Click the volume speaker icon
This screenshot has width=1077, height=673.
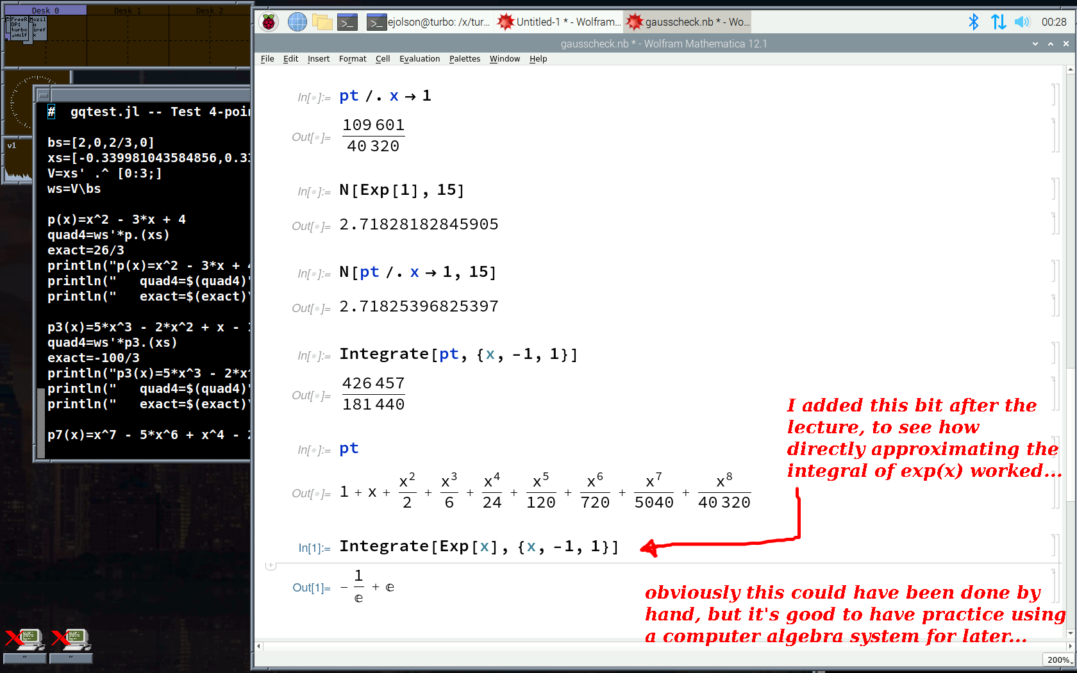(x=1022, y=22)
